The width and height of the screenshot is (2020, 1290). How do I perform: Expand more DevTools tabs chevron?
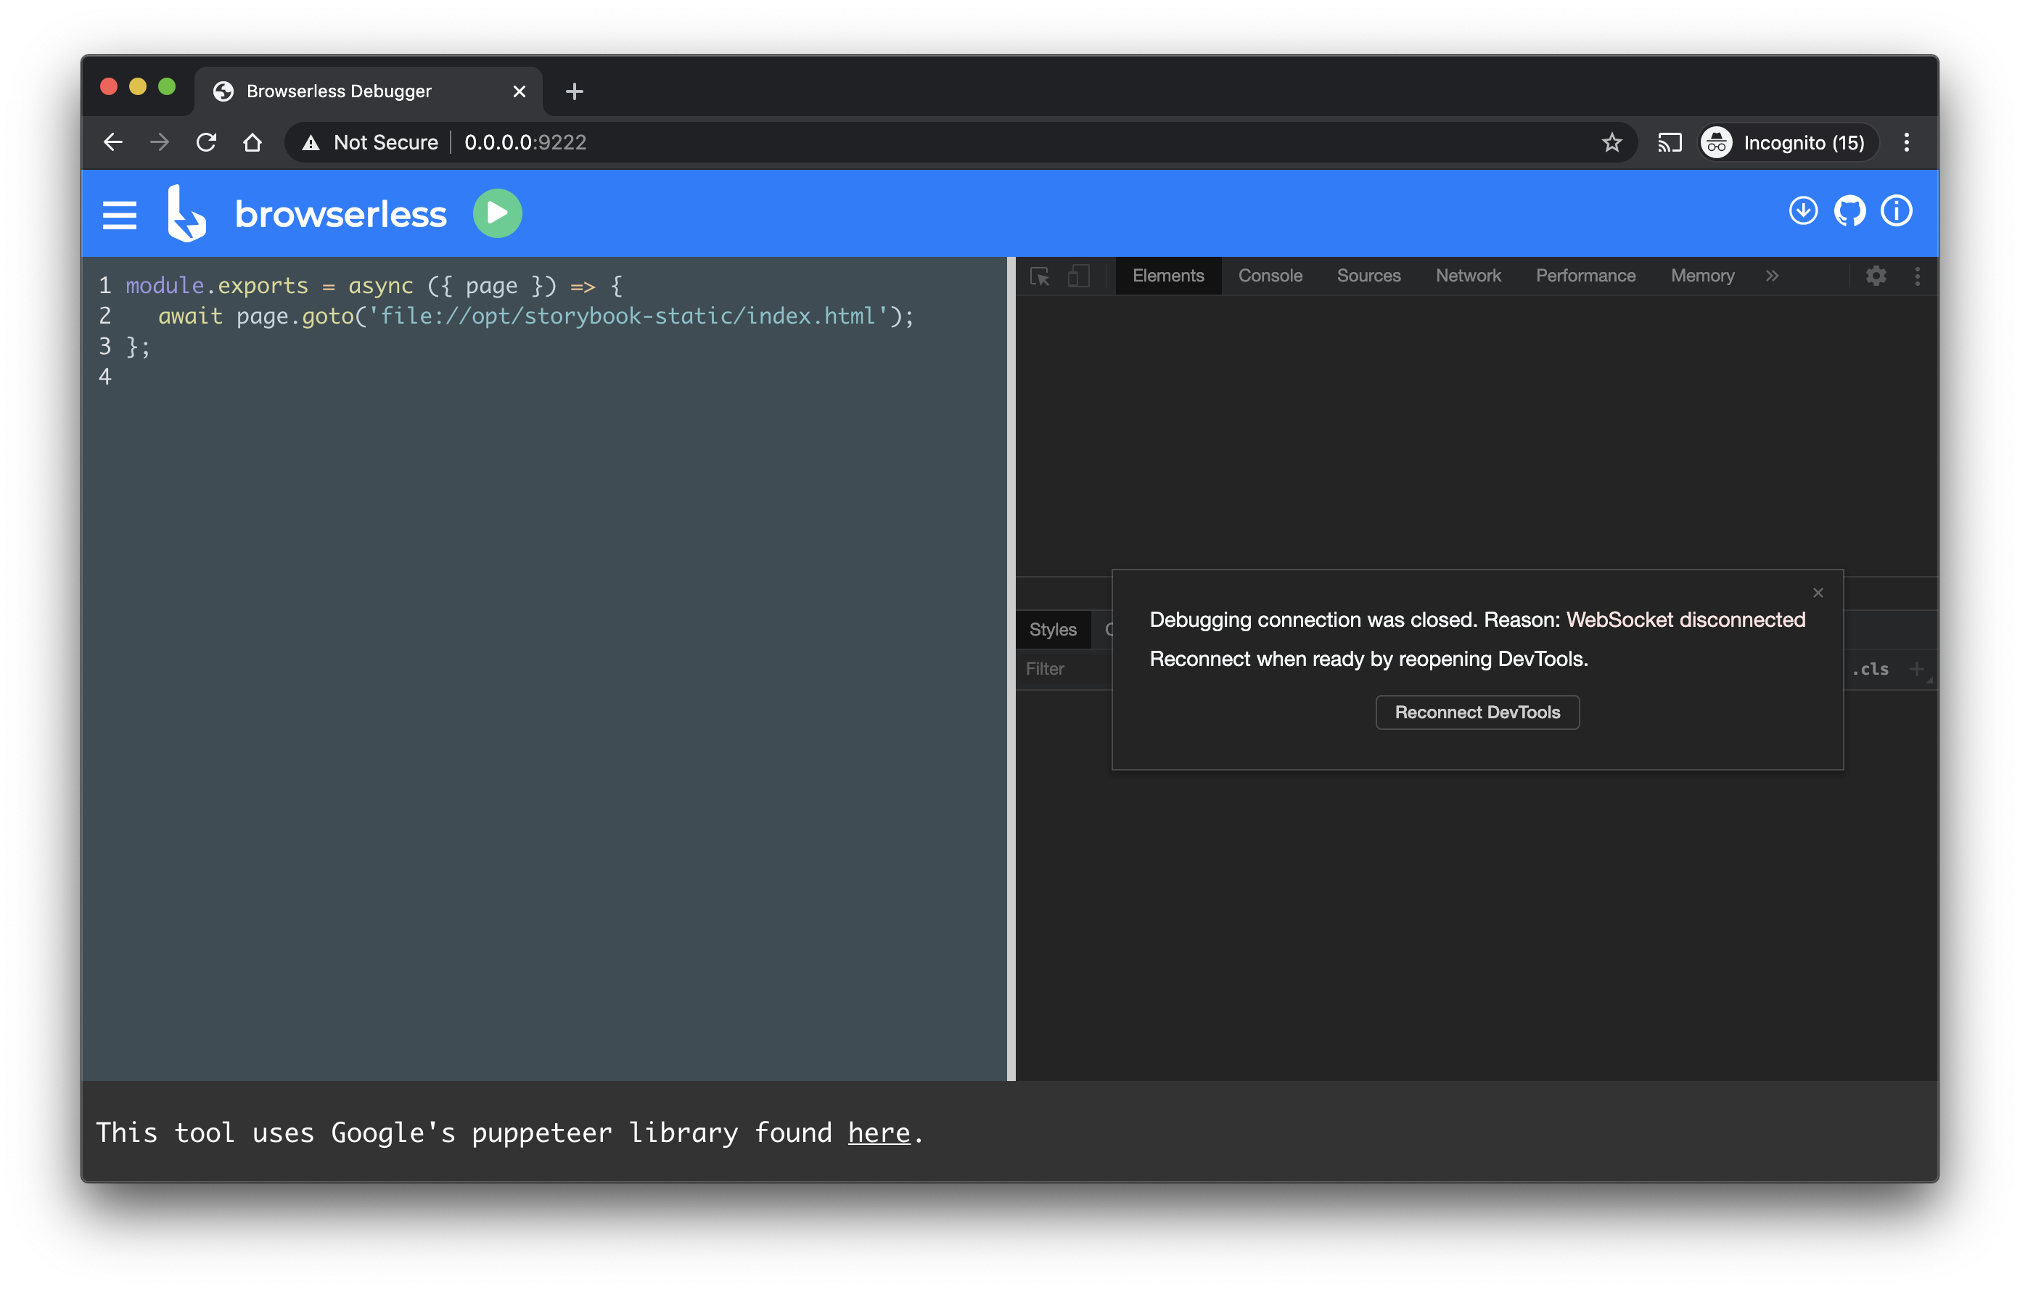pos(1772,276)
